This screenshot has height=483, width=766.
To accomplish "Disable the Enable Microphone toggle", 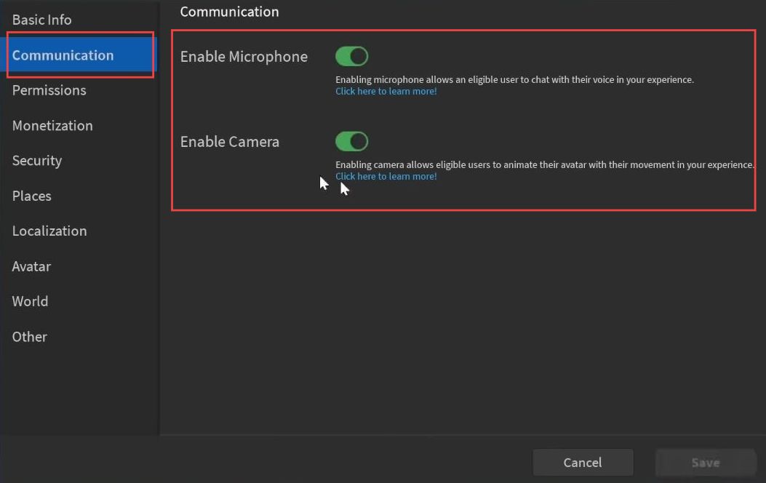I will (x=352, y=56).
